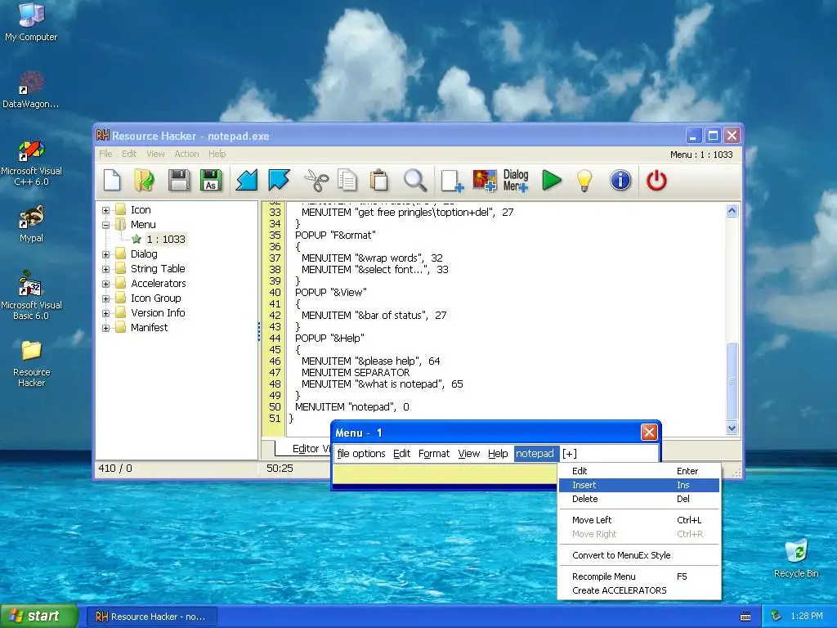This screenshot has height=628, width=837.
Task: Click the red power exit icon
Action: (656, 180)
